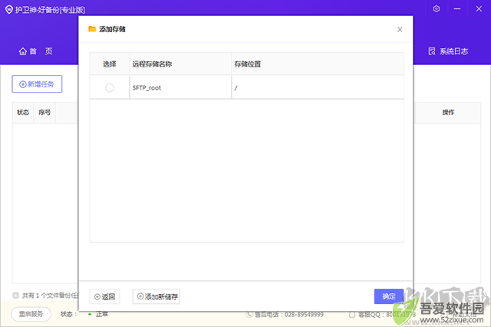This screenshot has height=327, width=491.
Task: Click the 售后电话 phone number text
Action: [x=288, y=315]
